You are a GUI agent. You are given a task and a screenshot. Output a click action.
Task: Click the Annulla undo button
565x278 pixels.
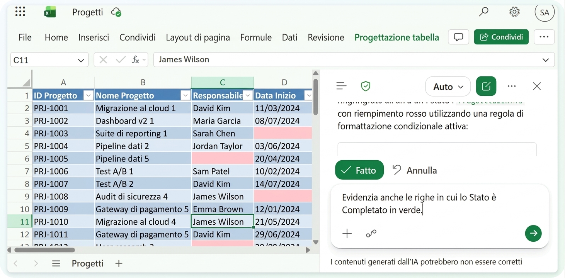click(414, 170)
